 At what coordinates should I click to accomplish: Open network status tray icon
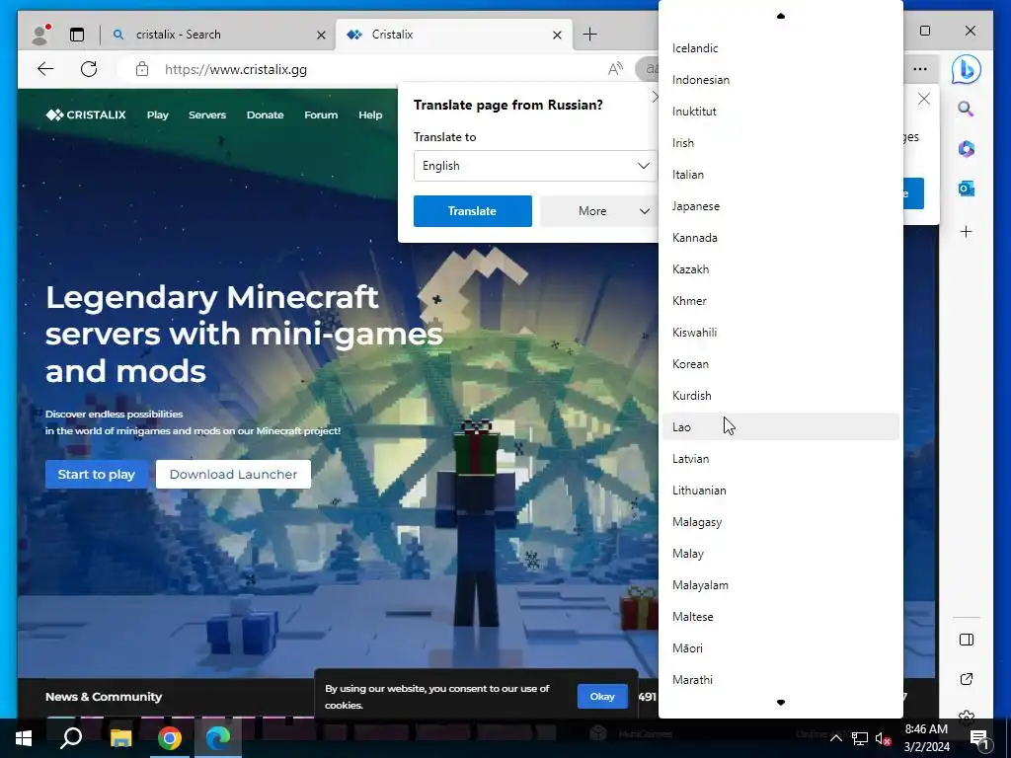tap(860, 738)
